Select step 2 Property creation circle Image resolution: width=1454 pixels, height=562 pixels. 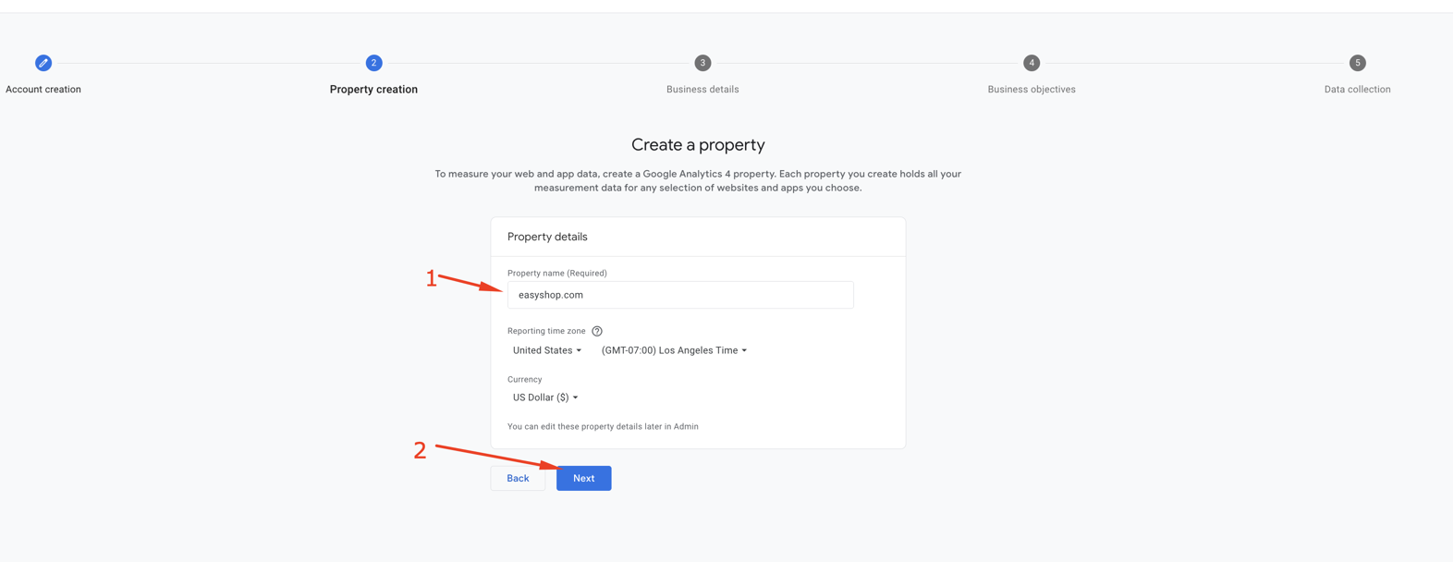[373, 63]
